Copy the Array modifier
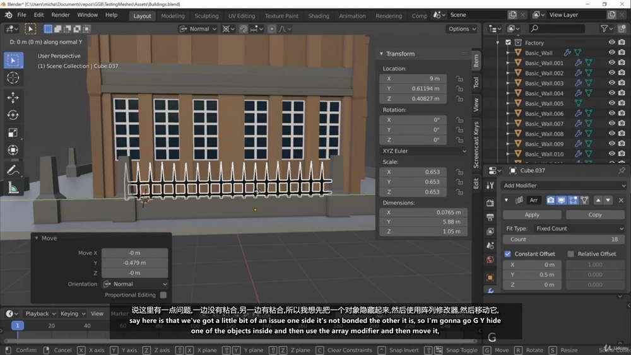The width and height of the screenshot is (631, 355). tap(595, 215)
